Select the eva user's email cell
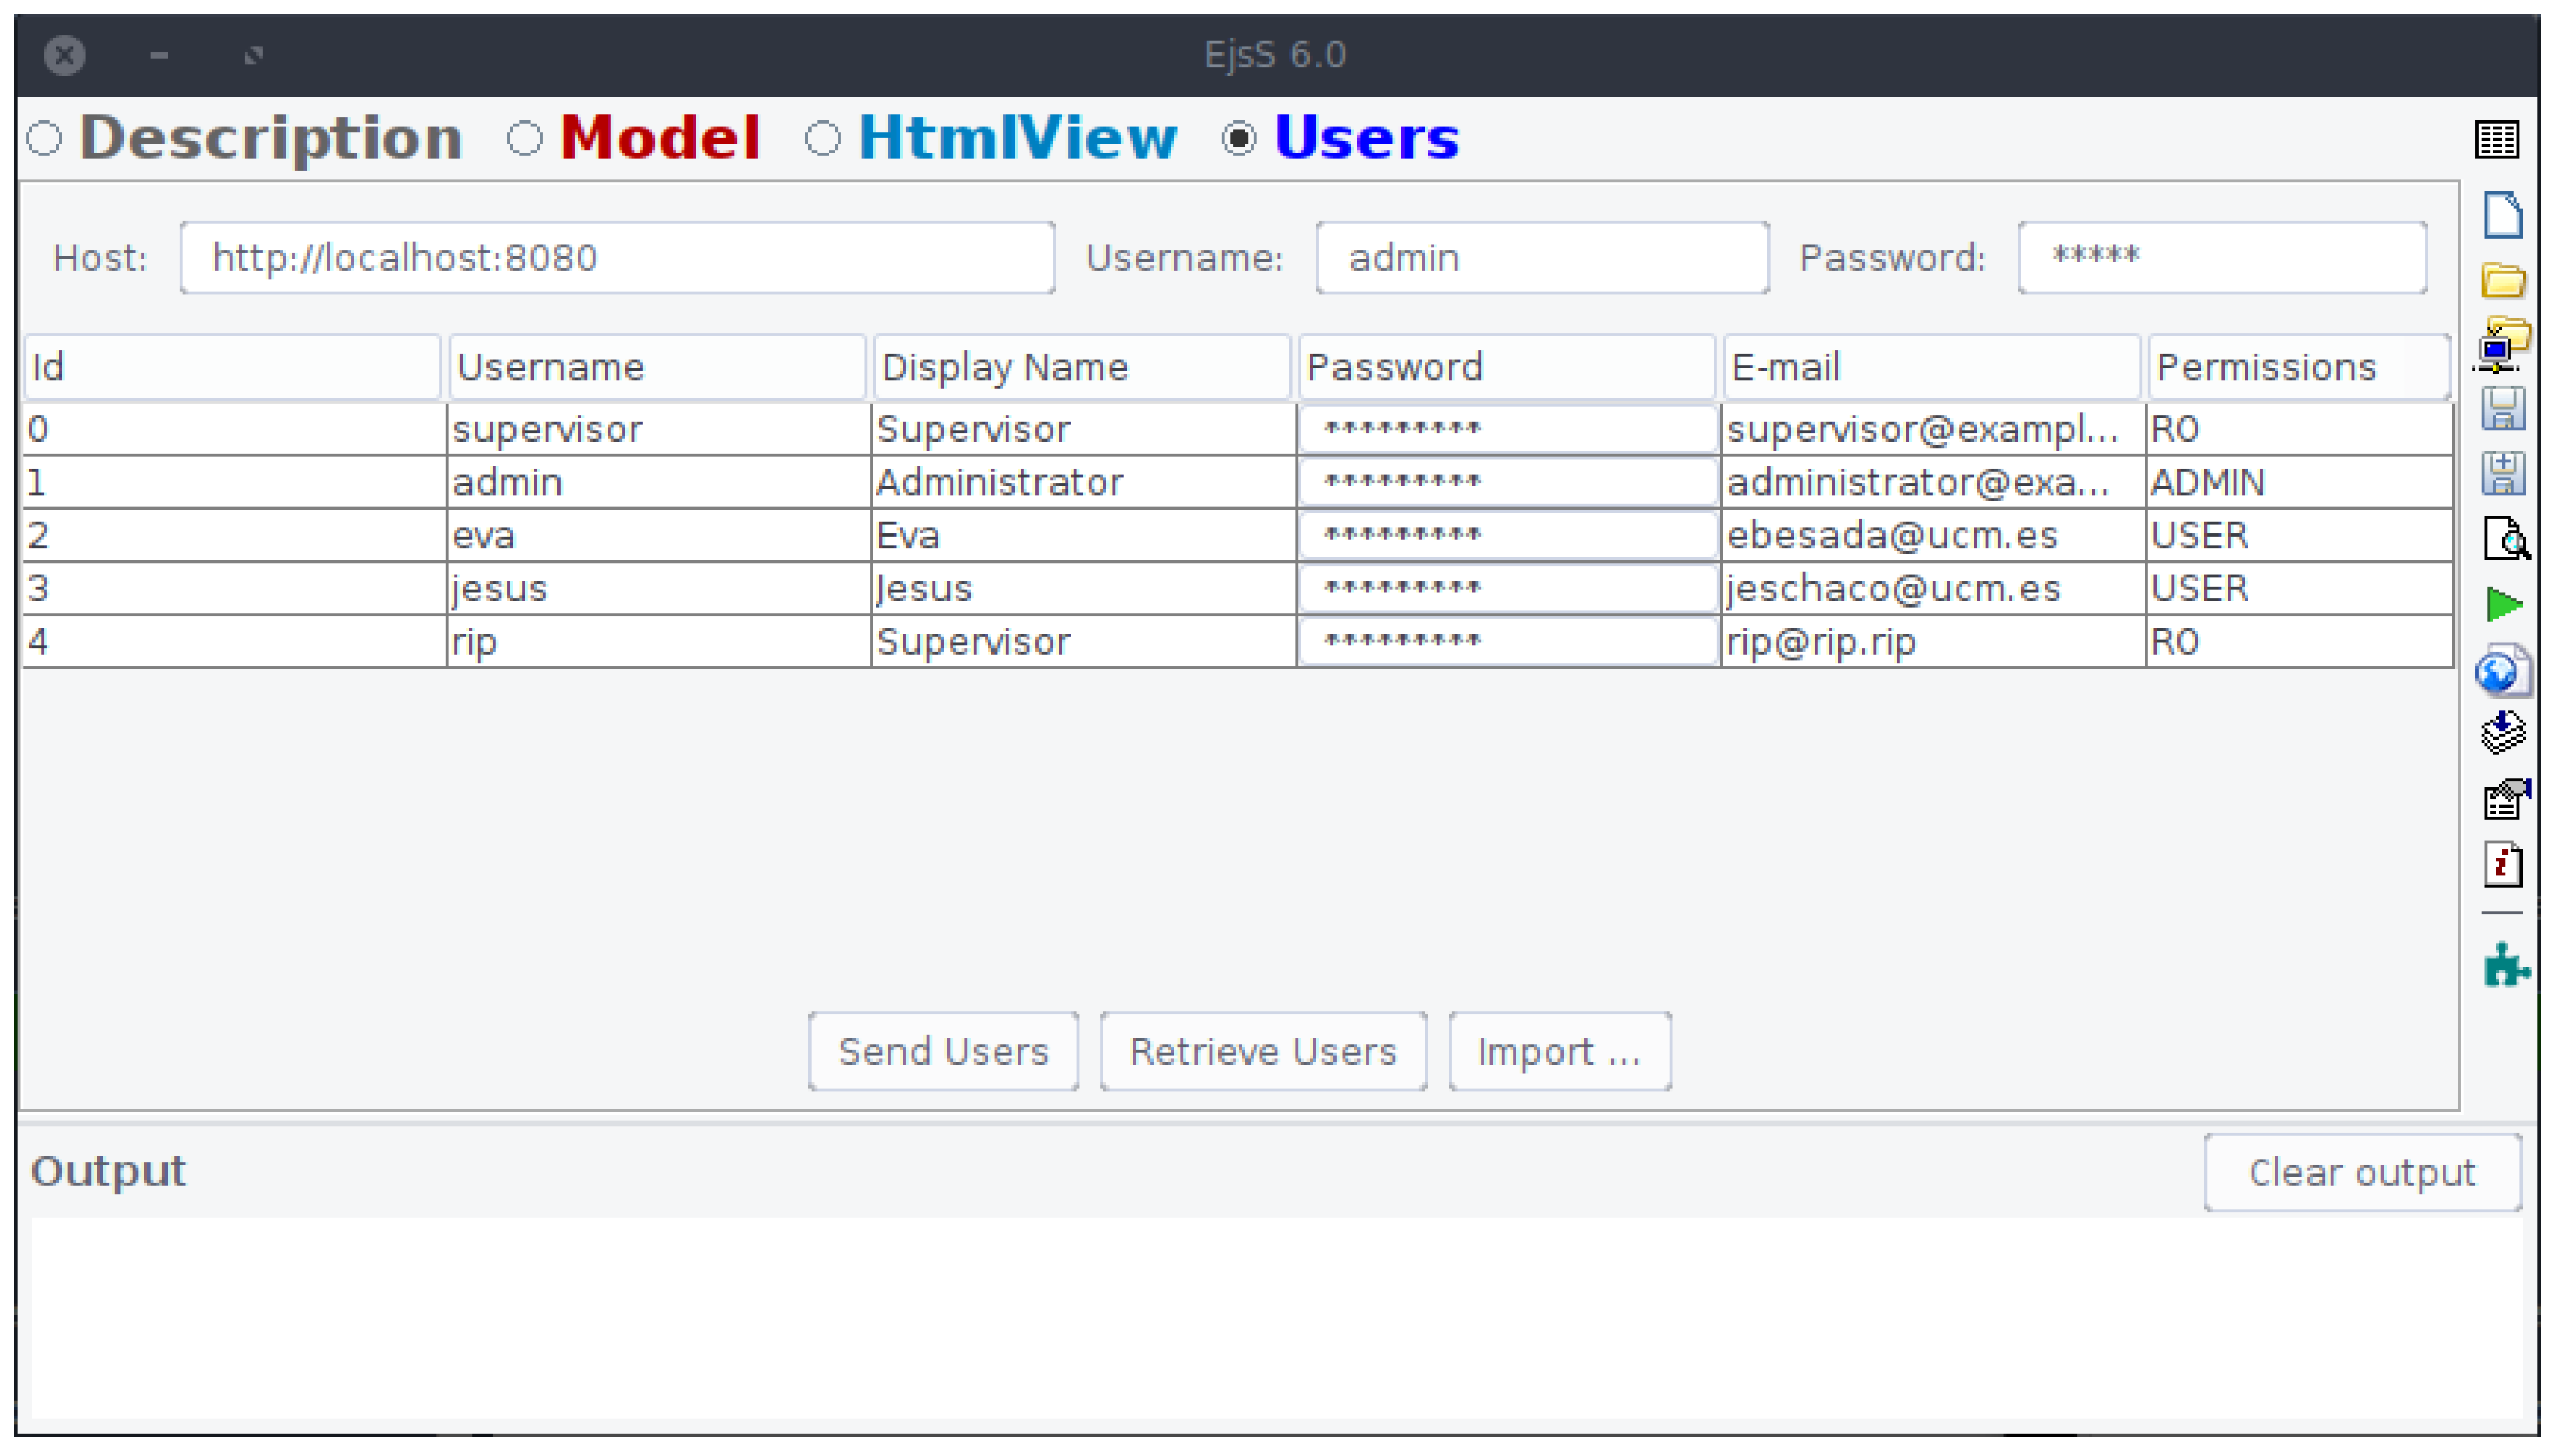Image resolution: width=2555 pixels, height=1456 pixels. pyautogui.click(x=1930, y=536)
